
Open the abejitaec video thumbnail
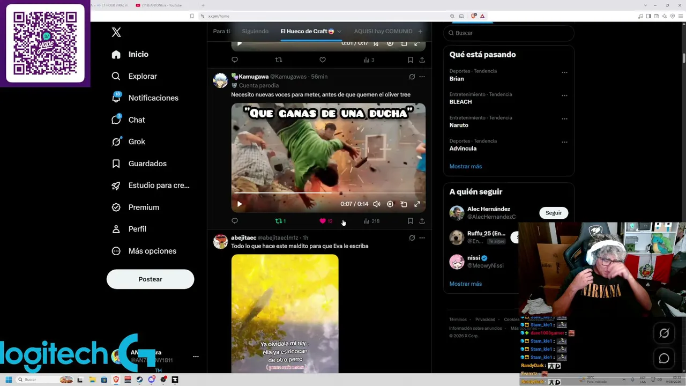[285, 314]
